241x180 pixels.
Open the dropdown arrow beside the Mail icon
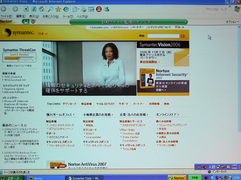point(79,9)
